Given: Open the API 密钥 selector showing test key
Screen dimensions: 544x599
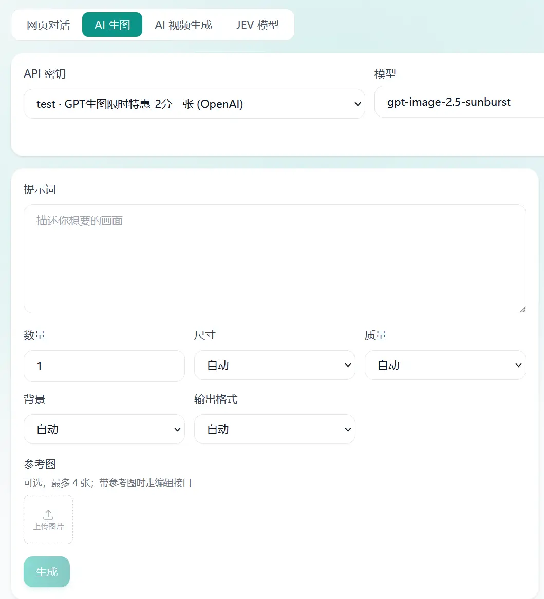Looking at the screenshot, I should [x=194, y=104].
